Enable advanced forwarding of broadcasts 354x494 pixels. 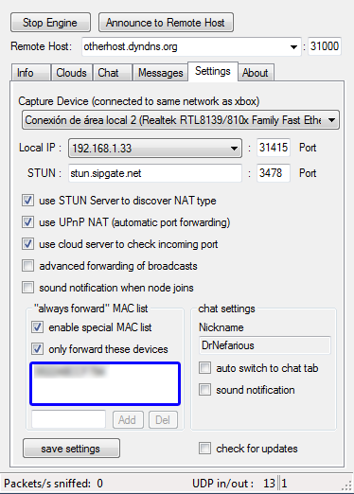click(x=27, y=266)
